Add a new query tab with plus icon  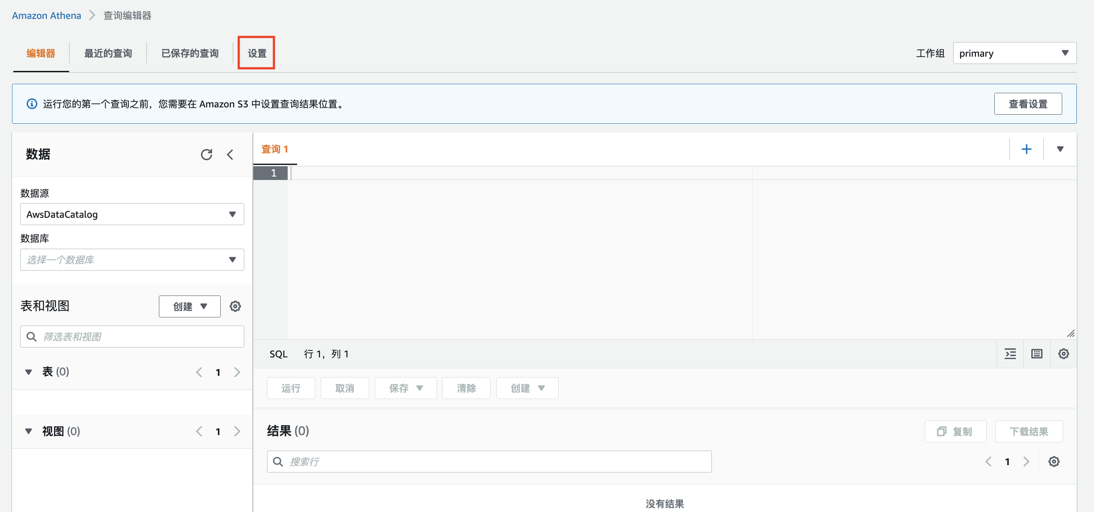[x=1026, y=149]
